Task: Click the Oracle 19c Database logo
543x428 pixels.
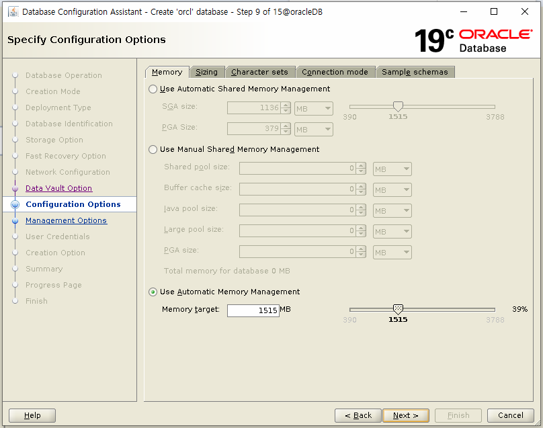Action: click(x=473, y=41)
